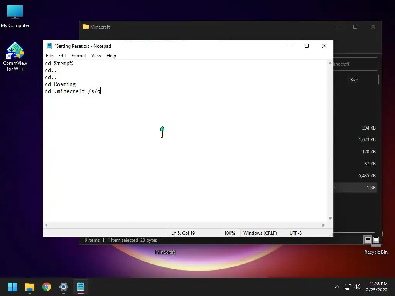Image resolution: width=395 pixels, height=296 pixels.
Task: Click the Notepad taskbar icon
Action: tap(81, 287)
